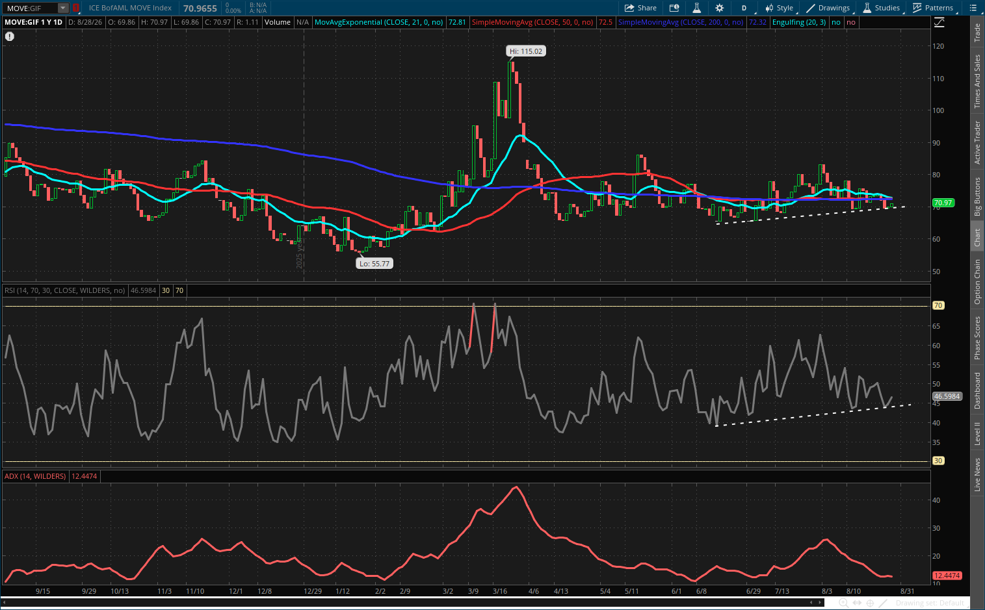
Task: Open the Style dropdown menu
Action: pyautogui.click(x=779, y=8)
